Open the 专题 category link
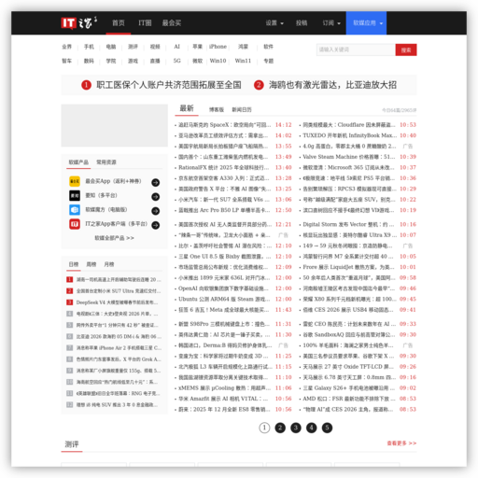This screenshot has height=478, width=478. click(269, 61)
